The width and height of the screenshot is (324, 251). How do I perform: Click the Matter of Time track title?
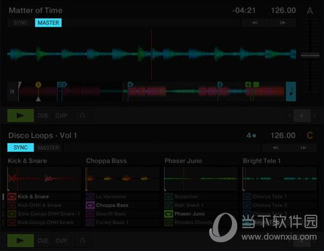(x=36, y=10)
